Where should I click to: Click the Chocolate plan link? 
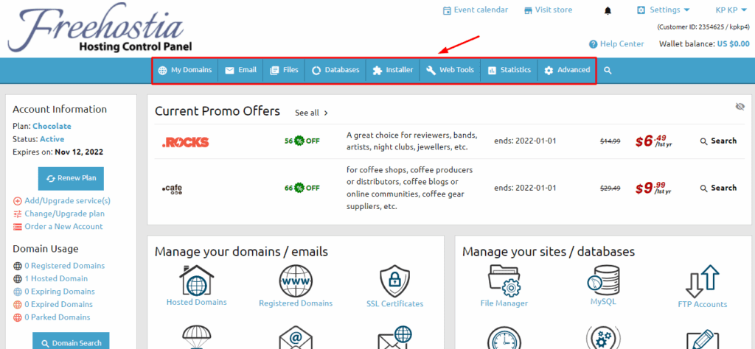coord(52,127)
